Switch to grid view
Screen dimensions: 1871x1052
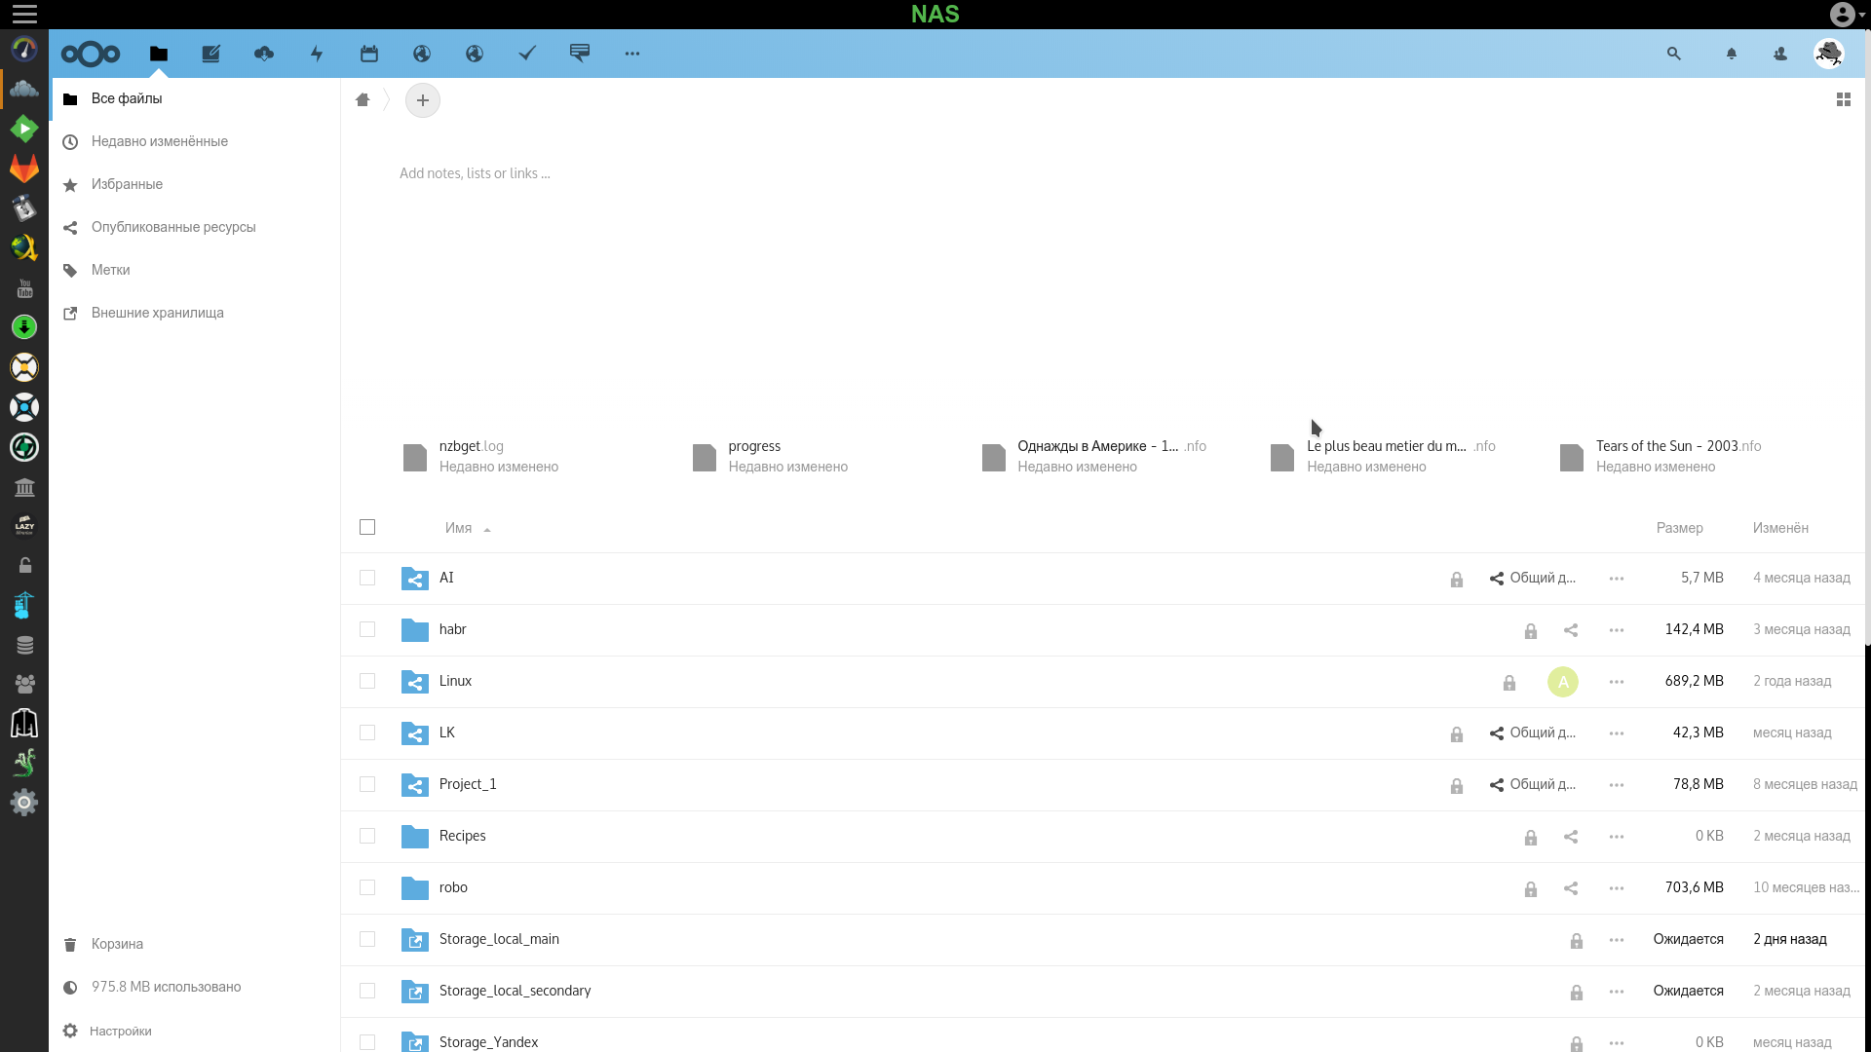pyautogui.click(x=1844, y=99)
